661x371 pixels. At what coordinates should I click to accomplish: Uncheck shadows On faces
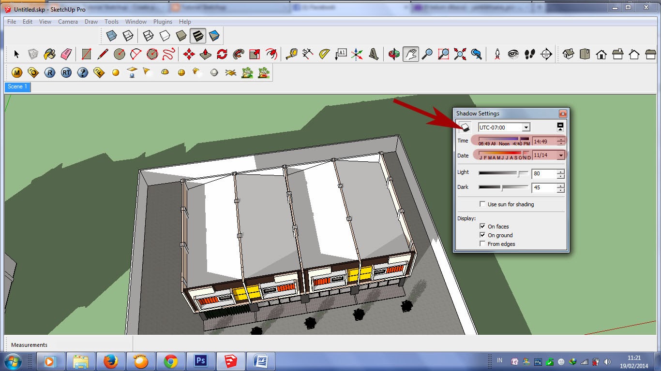point(482,226)
